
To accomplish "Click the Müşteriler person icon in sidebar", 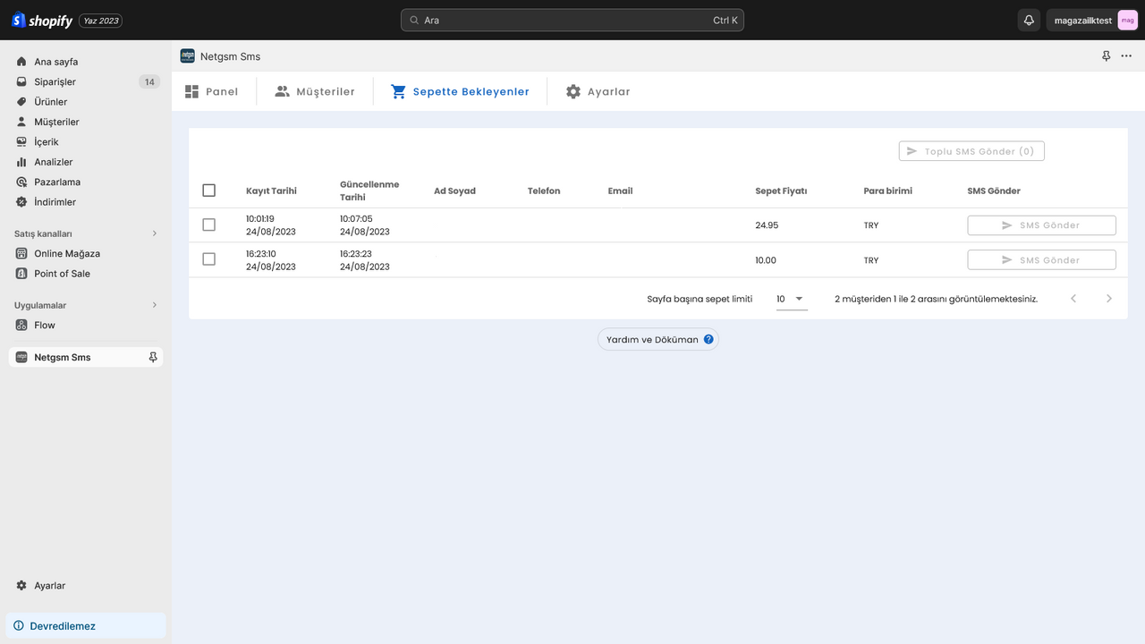I will [x=21, y=122].
